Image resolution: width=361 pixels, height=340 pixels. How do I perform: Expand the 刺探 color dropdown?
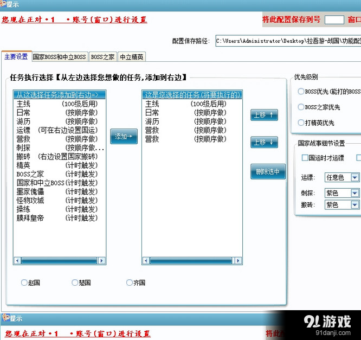tap(354, 193)
